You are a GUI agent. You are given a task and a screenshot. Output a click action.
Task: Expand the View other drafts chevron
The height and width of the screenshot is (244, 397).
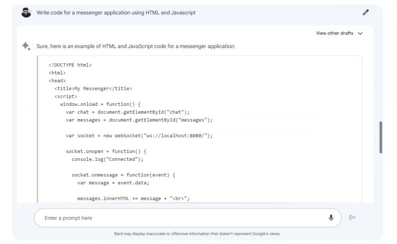(x=360, y=33)
